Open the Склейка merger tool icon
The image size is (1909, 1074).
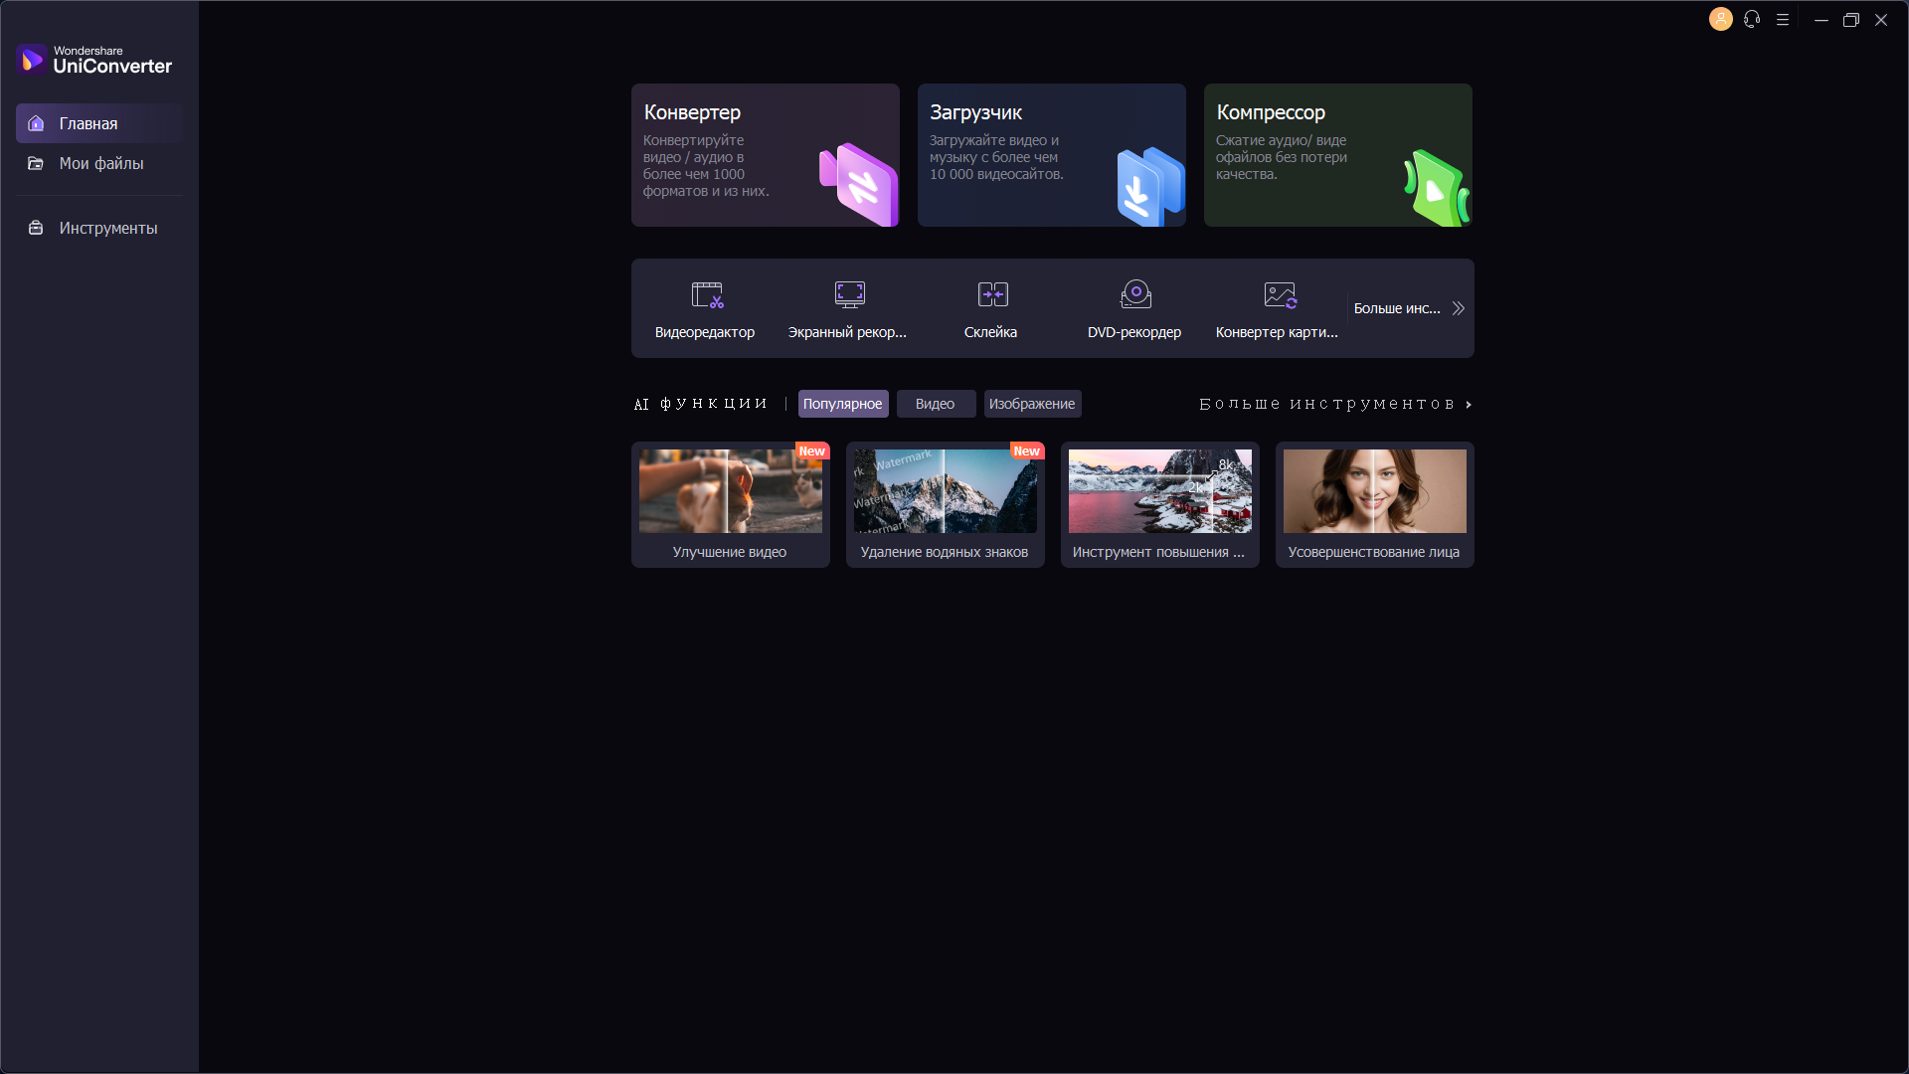[x=992, y=294]
